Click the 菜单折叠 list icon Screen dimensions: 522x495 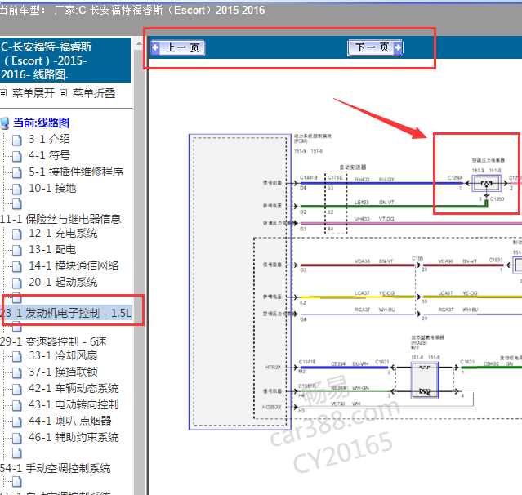[63, 93]
